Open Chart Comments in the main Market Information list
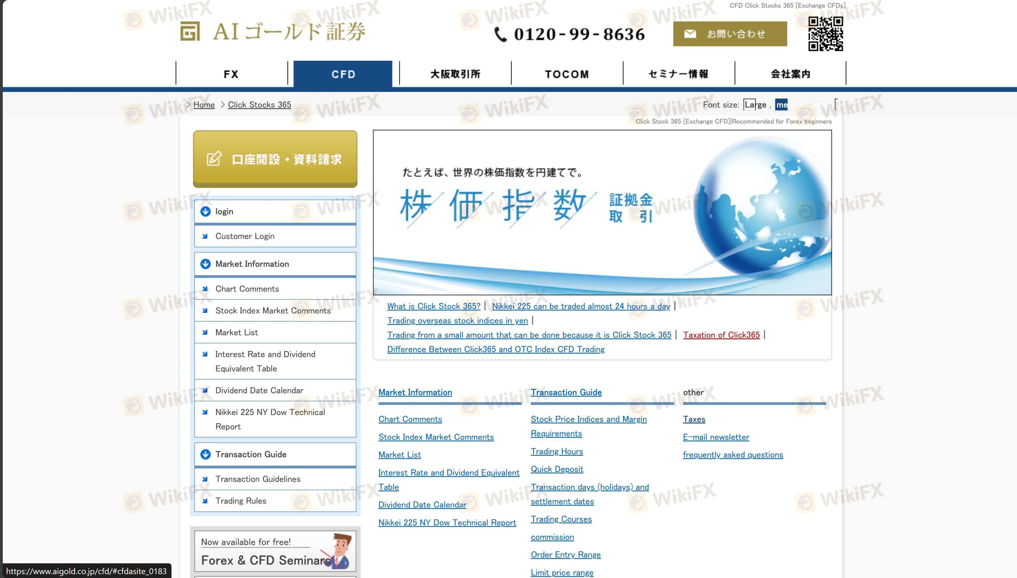Viewport: 1017px width, 578px height. tap(410, 420)
